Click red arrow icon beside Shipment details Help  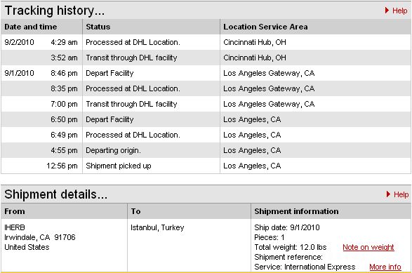click(388, 194)
